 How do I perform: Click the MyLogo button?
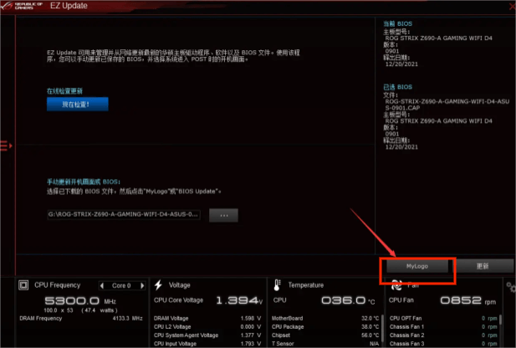(417, 265)
